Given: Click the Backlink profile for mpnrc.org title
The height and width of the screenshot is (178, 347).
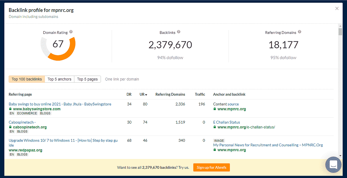Looking at the screenshot, I should coord(41,10).
